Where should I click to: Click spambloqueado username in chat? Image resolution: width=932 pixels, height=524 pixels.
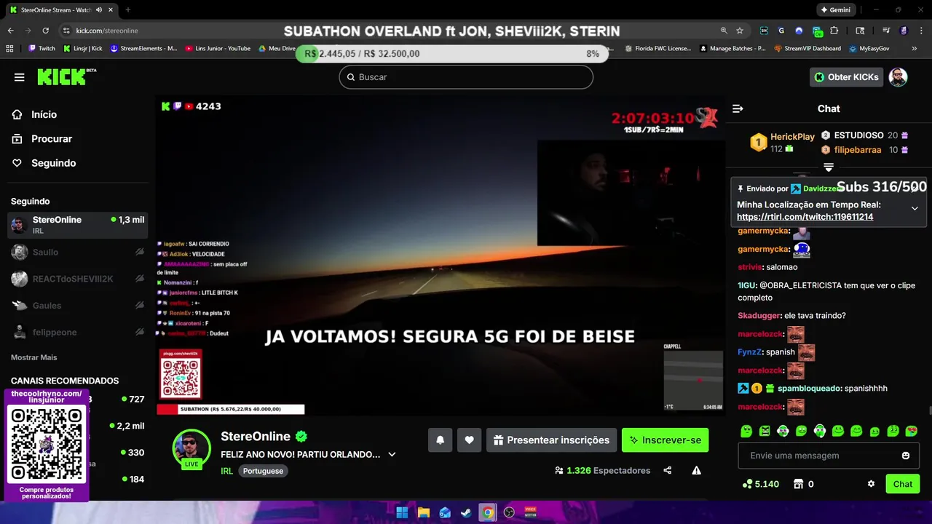click(808, 389)
